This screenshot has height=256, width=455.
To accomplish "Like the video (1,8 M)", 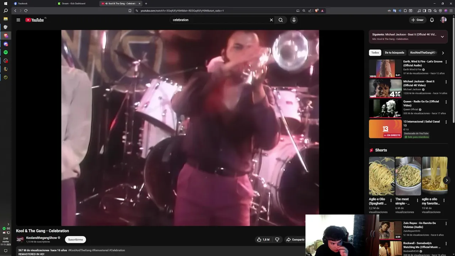I will [x=263, y=240].
